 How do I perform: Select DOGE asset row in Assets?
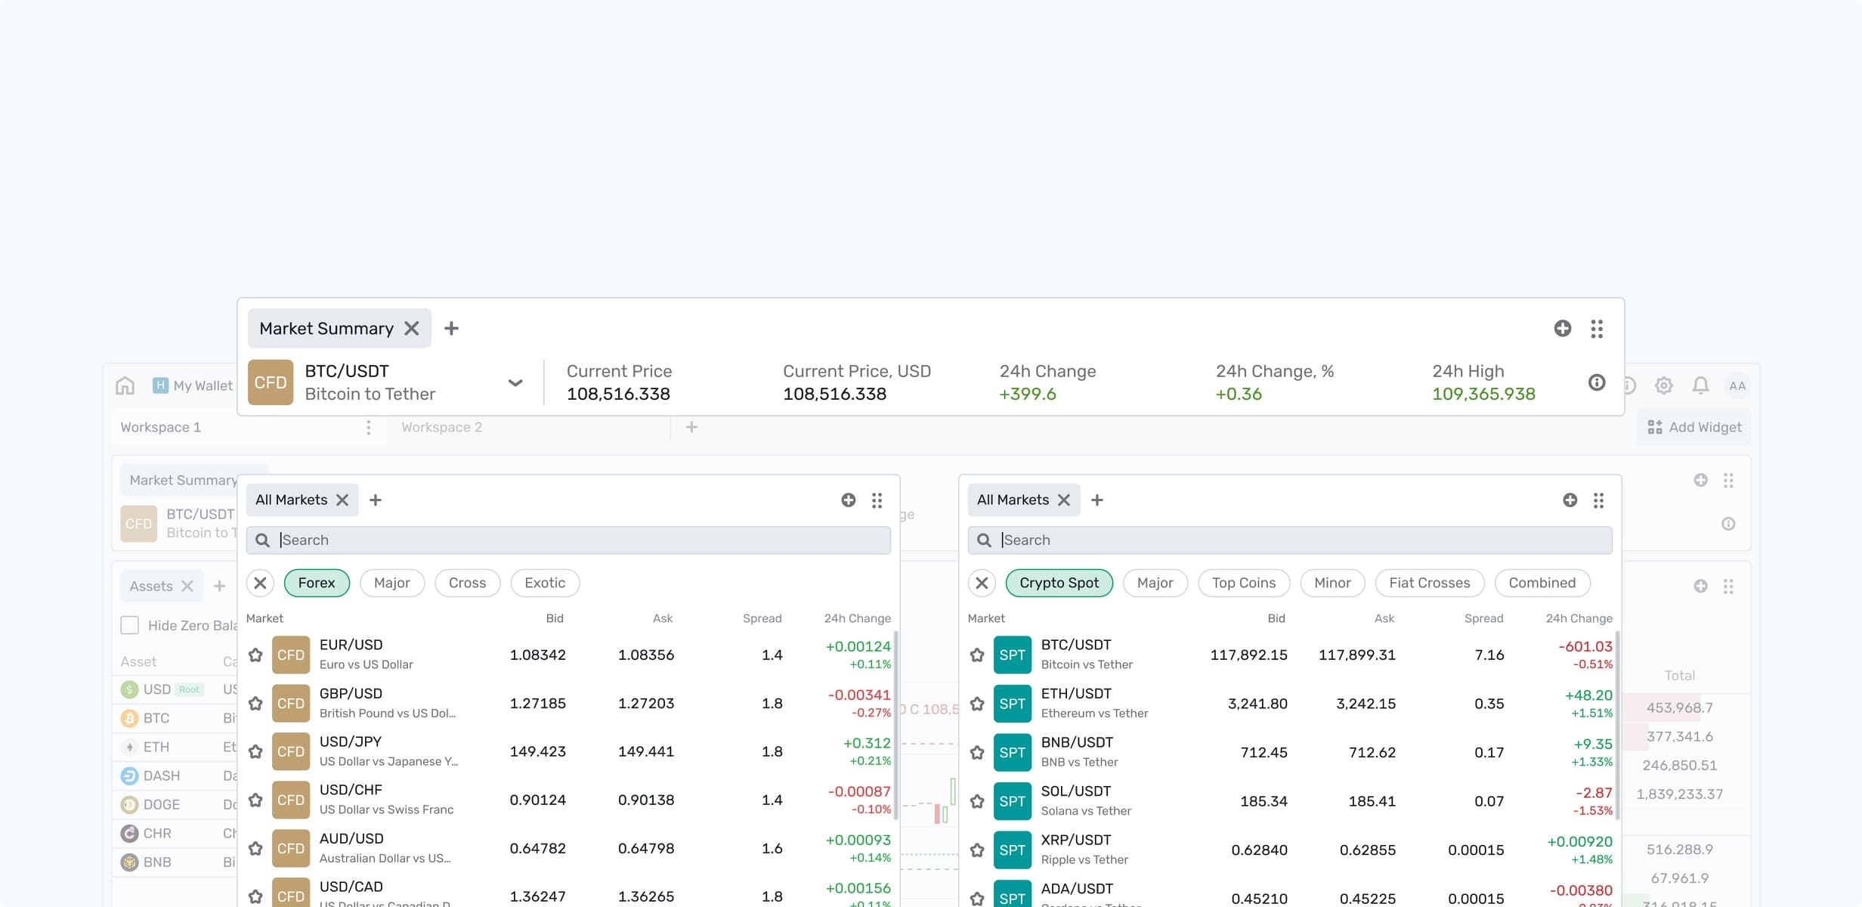(x=175, y=804)
